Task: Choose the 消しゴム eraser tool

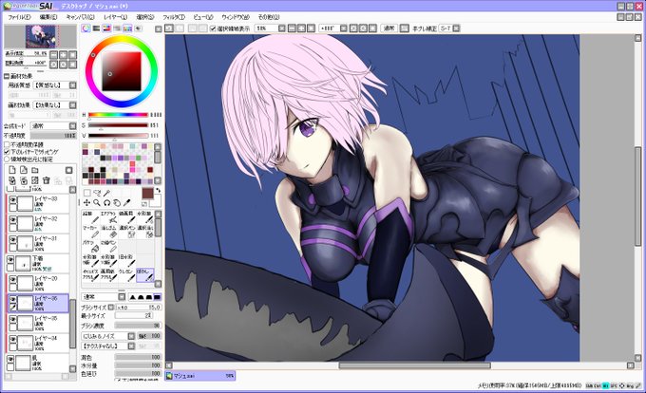Action: click(x=108, y=232)
